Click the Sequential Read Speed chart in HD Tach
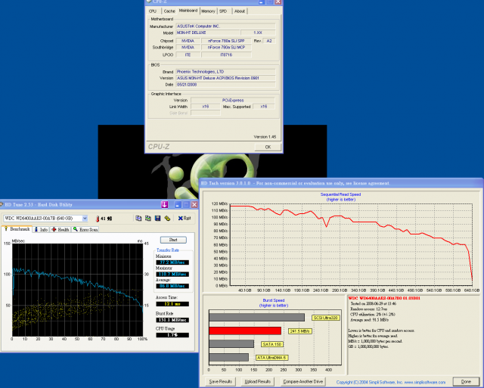Screen dimensions: 484x388 click(x=351, y=244)
